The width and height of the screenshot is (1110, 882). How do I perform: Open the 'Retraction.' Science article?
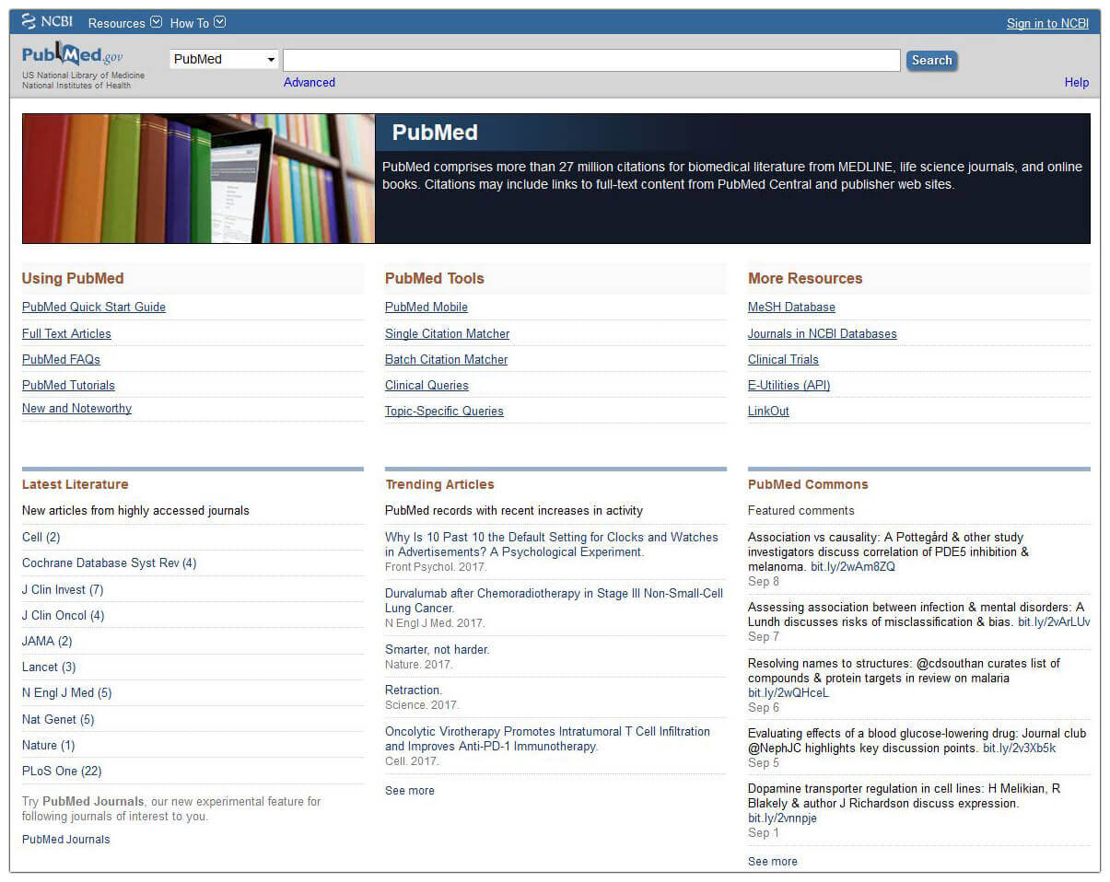(414, 691)
